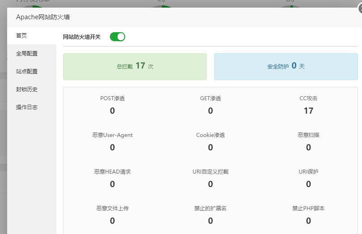Close the Apache网站防火墙 dialog

[360, 9]
